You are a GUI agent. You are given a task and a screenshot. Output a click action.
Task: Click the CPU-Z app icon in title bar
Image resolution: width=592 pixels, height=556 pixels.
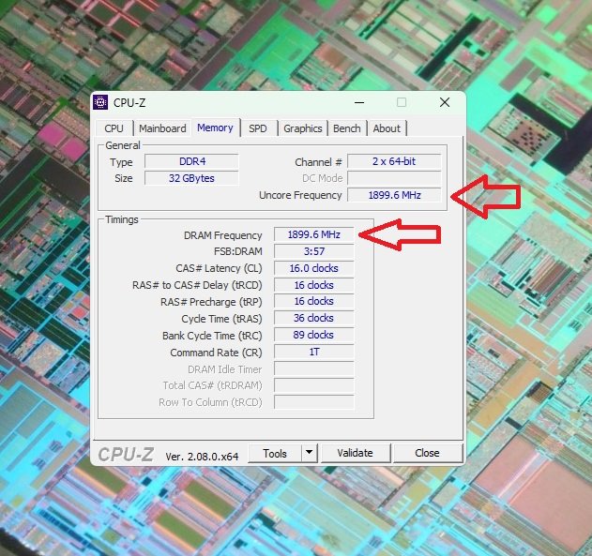[x=100, y=102]
